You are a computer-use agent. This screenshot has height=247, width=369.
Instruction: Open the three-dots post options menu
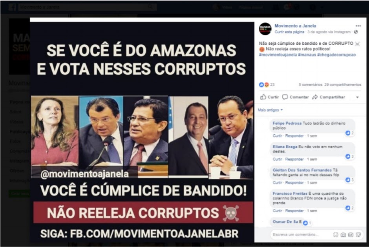pos(358,26)
